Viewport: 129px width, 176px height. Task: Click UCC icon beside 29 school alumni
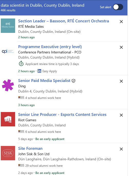[x=21, y=165]
